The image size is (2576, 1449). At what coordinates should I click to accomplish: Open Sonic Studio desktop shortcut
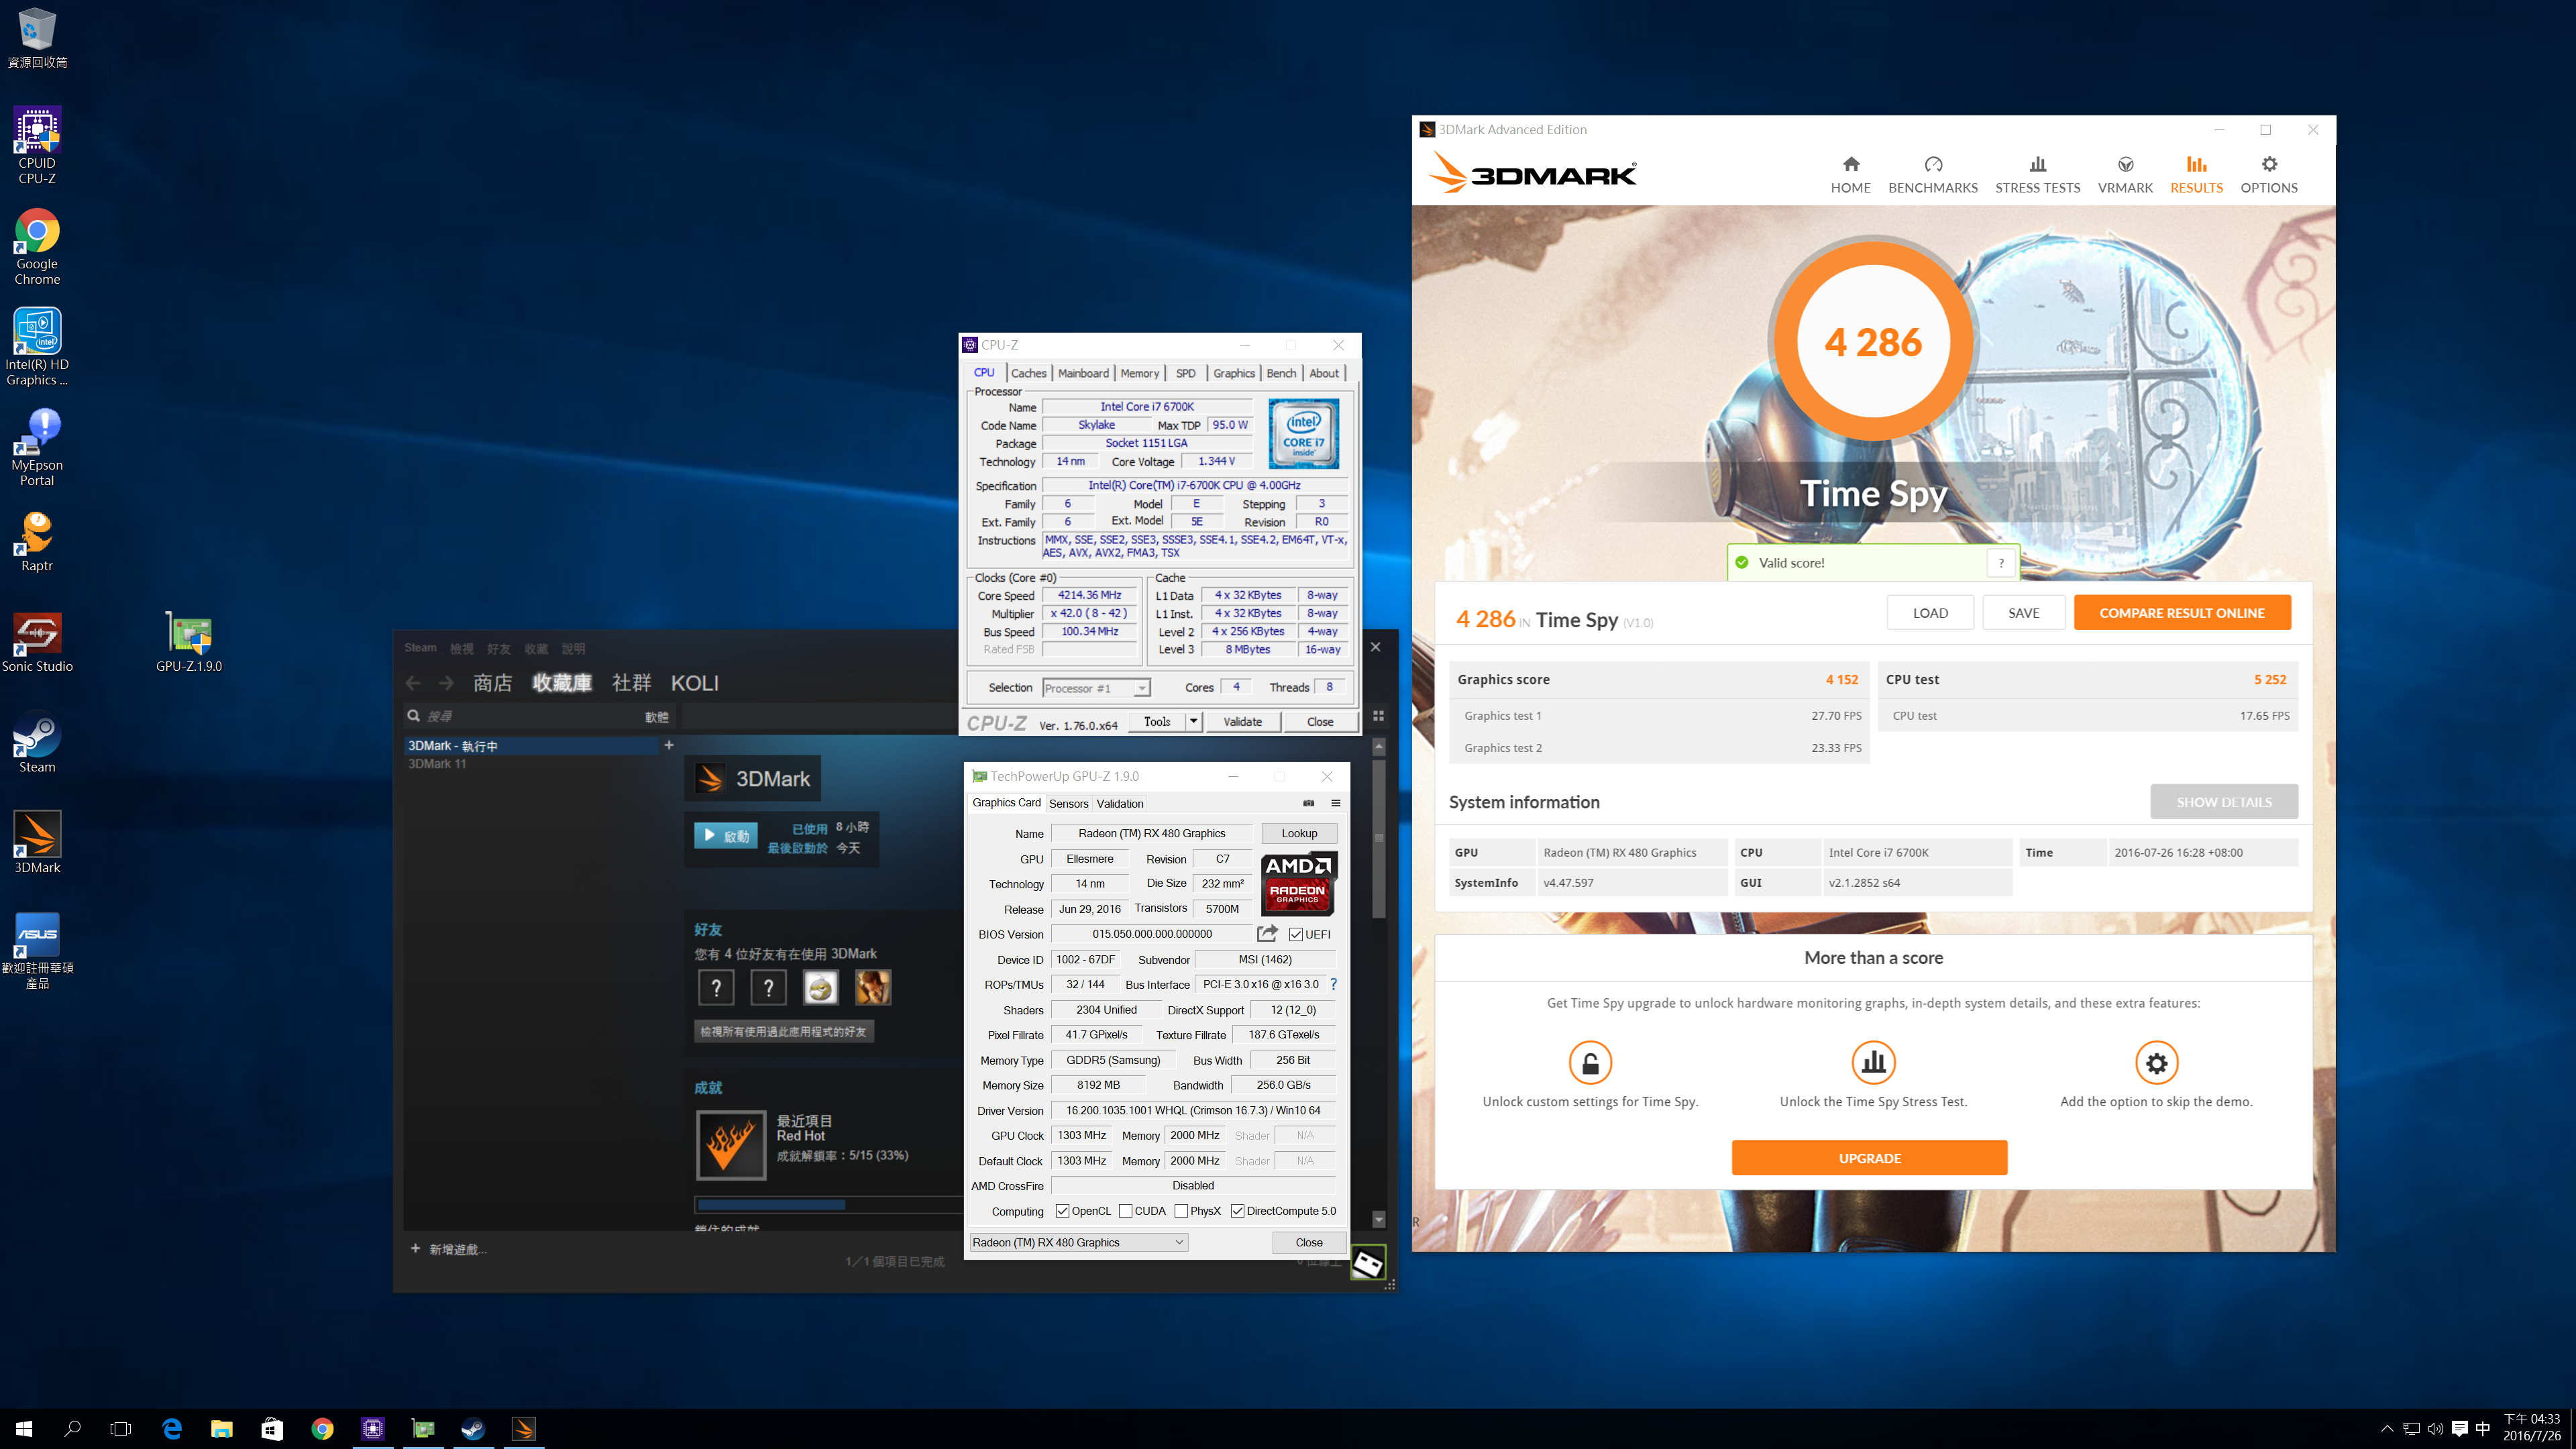tap(37, 642)
